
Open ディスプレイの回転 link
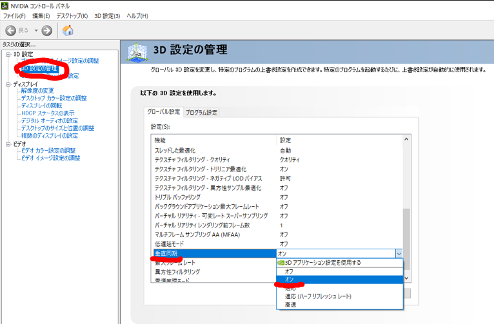(41, 106)
